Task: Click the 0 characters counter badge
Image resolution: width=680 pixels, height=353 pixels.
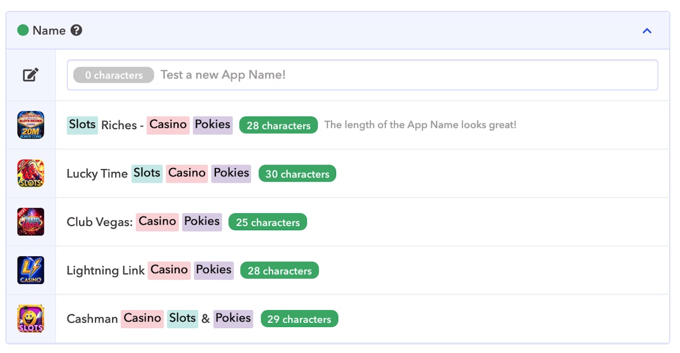Action: coord(113,75)
